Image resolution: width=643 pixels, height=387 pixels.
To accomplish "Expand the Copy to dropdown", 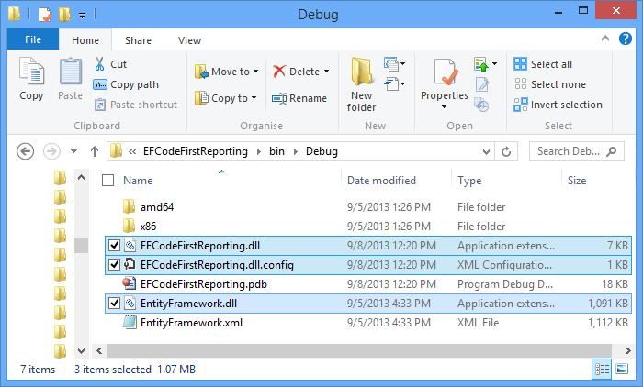I will (x=254, y=98).
